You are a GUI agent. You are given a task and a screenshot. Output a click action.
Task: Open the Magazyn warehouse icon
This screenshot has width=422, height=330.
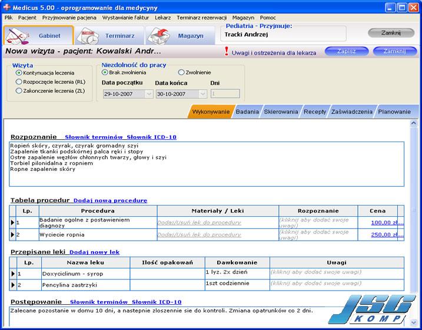pyautogui.click(x=160, y=36)
